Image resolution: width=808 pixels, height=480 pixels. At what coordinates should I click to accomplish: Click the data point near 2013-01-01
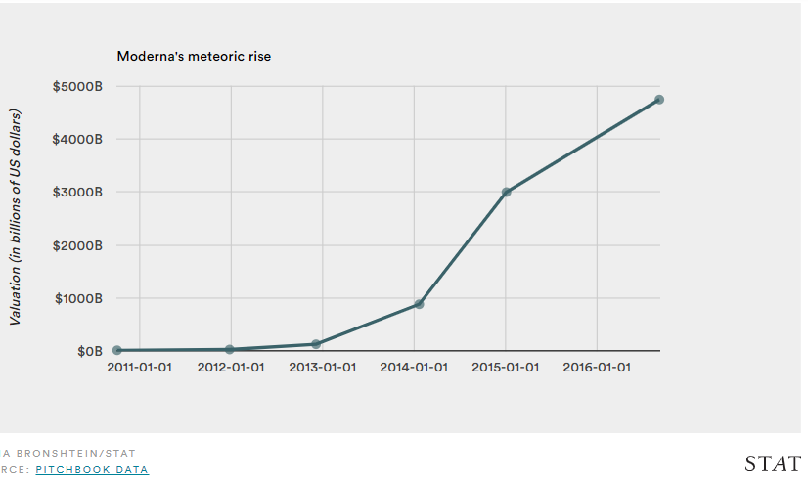point(316,343)
